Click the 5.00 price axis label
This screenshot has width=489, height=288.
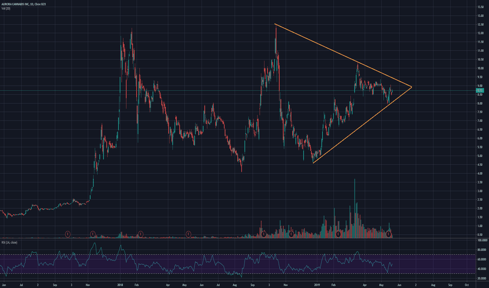point(480,156)
